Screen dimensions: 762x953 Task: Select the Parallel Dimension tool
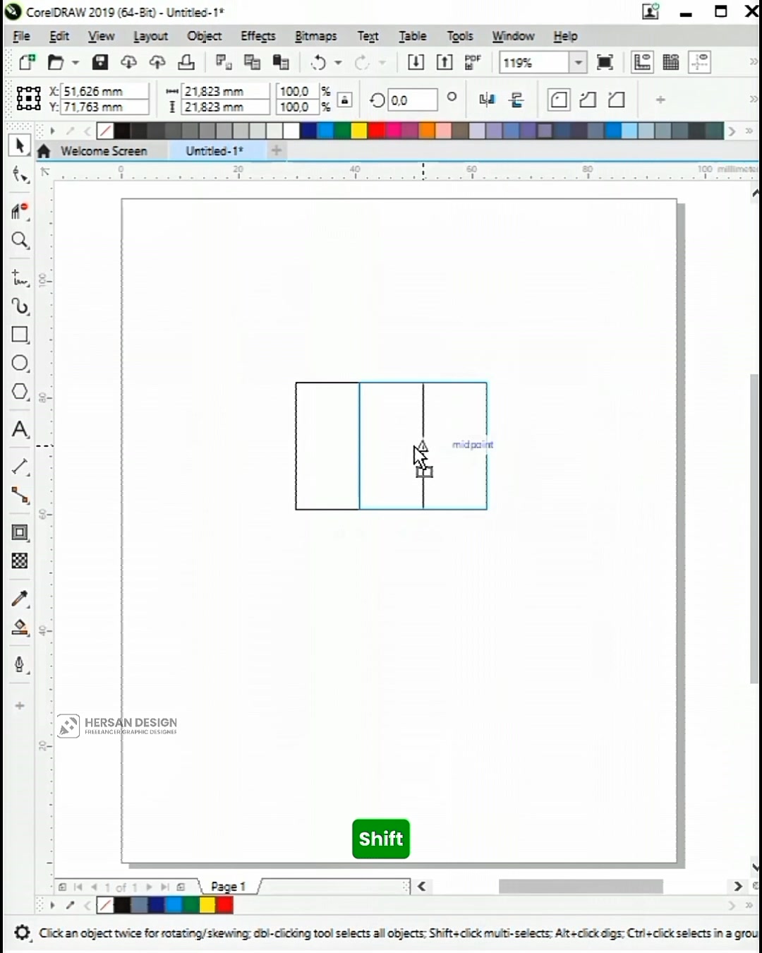coord(20,467)
